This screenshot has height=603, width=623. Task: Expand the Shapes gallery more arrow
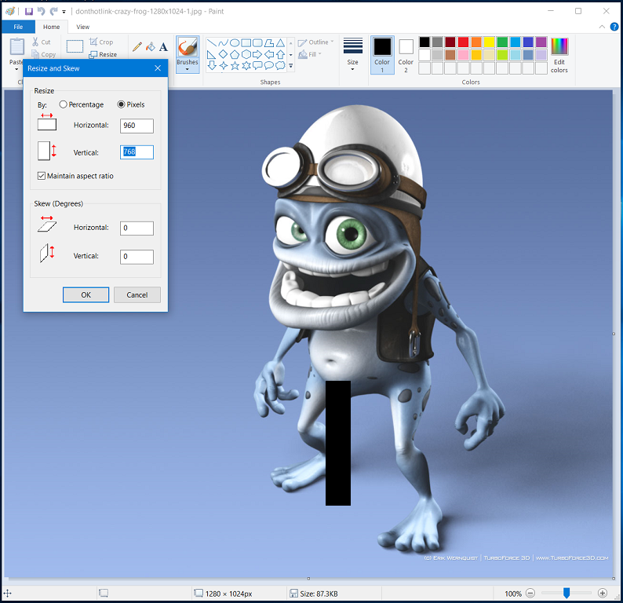point(291,66)
